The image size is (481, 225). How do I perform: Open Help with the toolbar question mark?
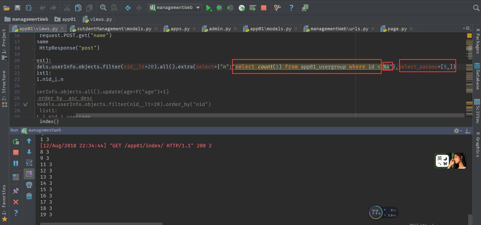pos(291,8)
